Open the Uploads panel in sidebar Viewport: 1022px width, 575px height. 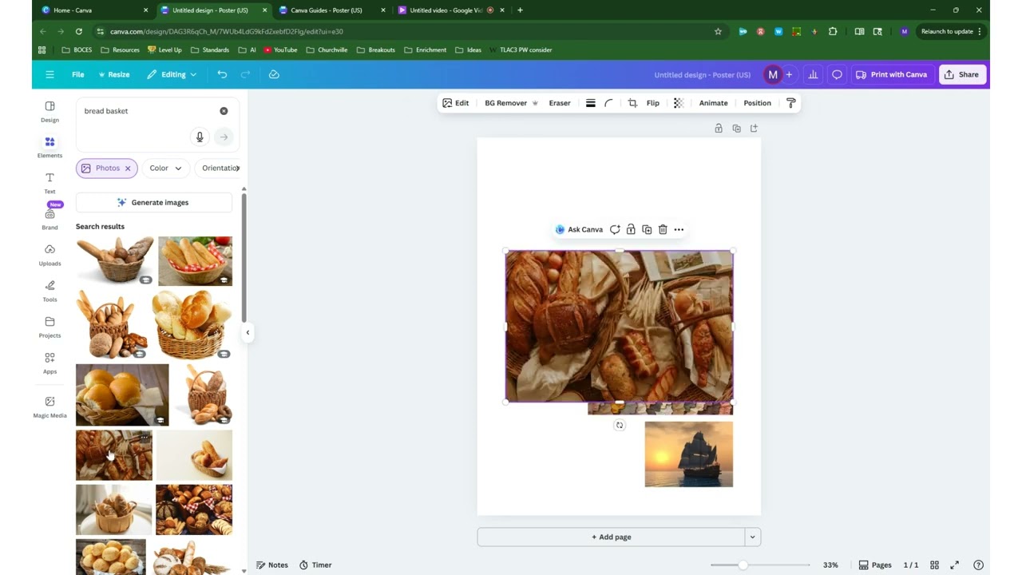pyautogui.click(x=50, y=255)
